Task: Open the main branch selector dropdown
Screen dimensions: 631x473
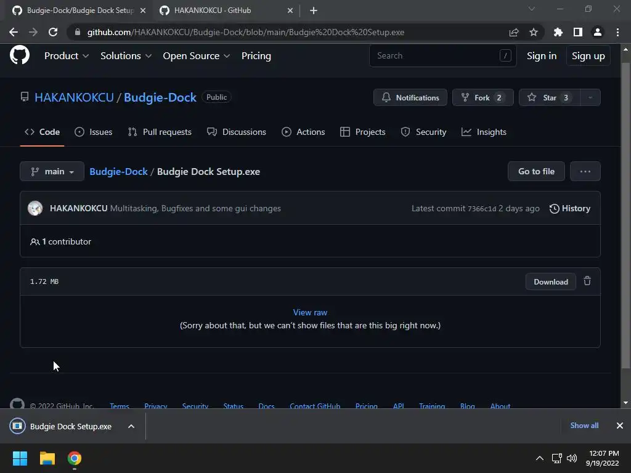Action: [52, 171]
